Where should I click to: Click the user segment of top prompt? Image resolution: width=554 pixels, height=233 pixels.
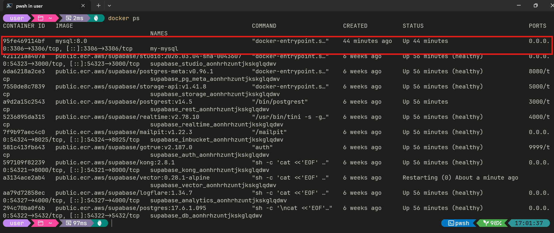pyautogui.click(x=17, y=18)
